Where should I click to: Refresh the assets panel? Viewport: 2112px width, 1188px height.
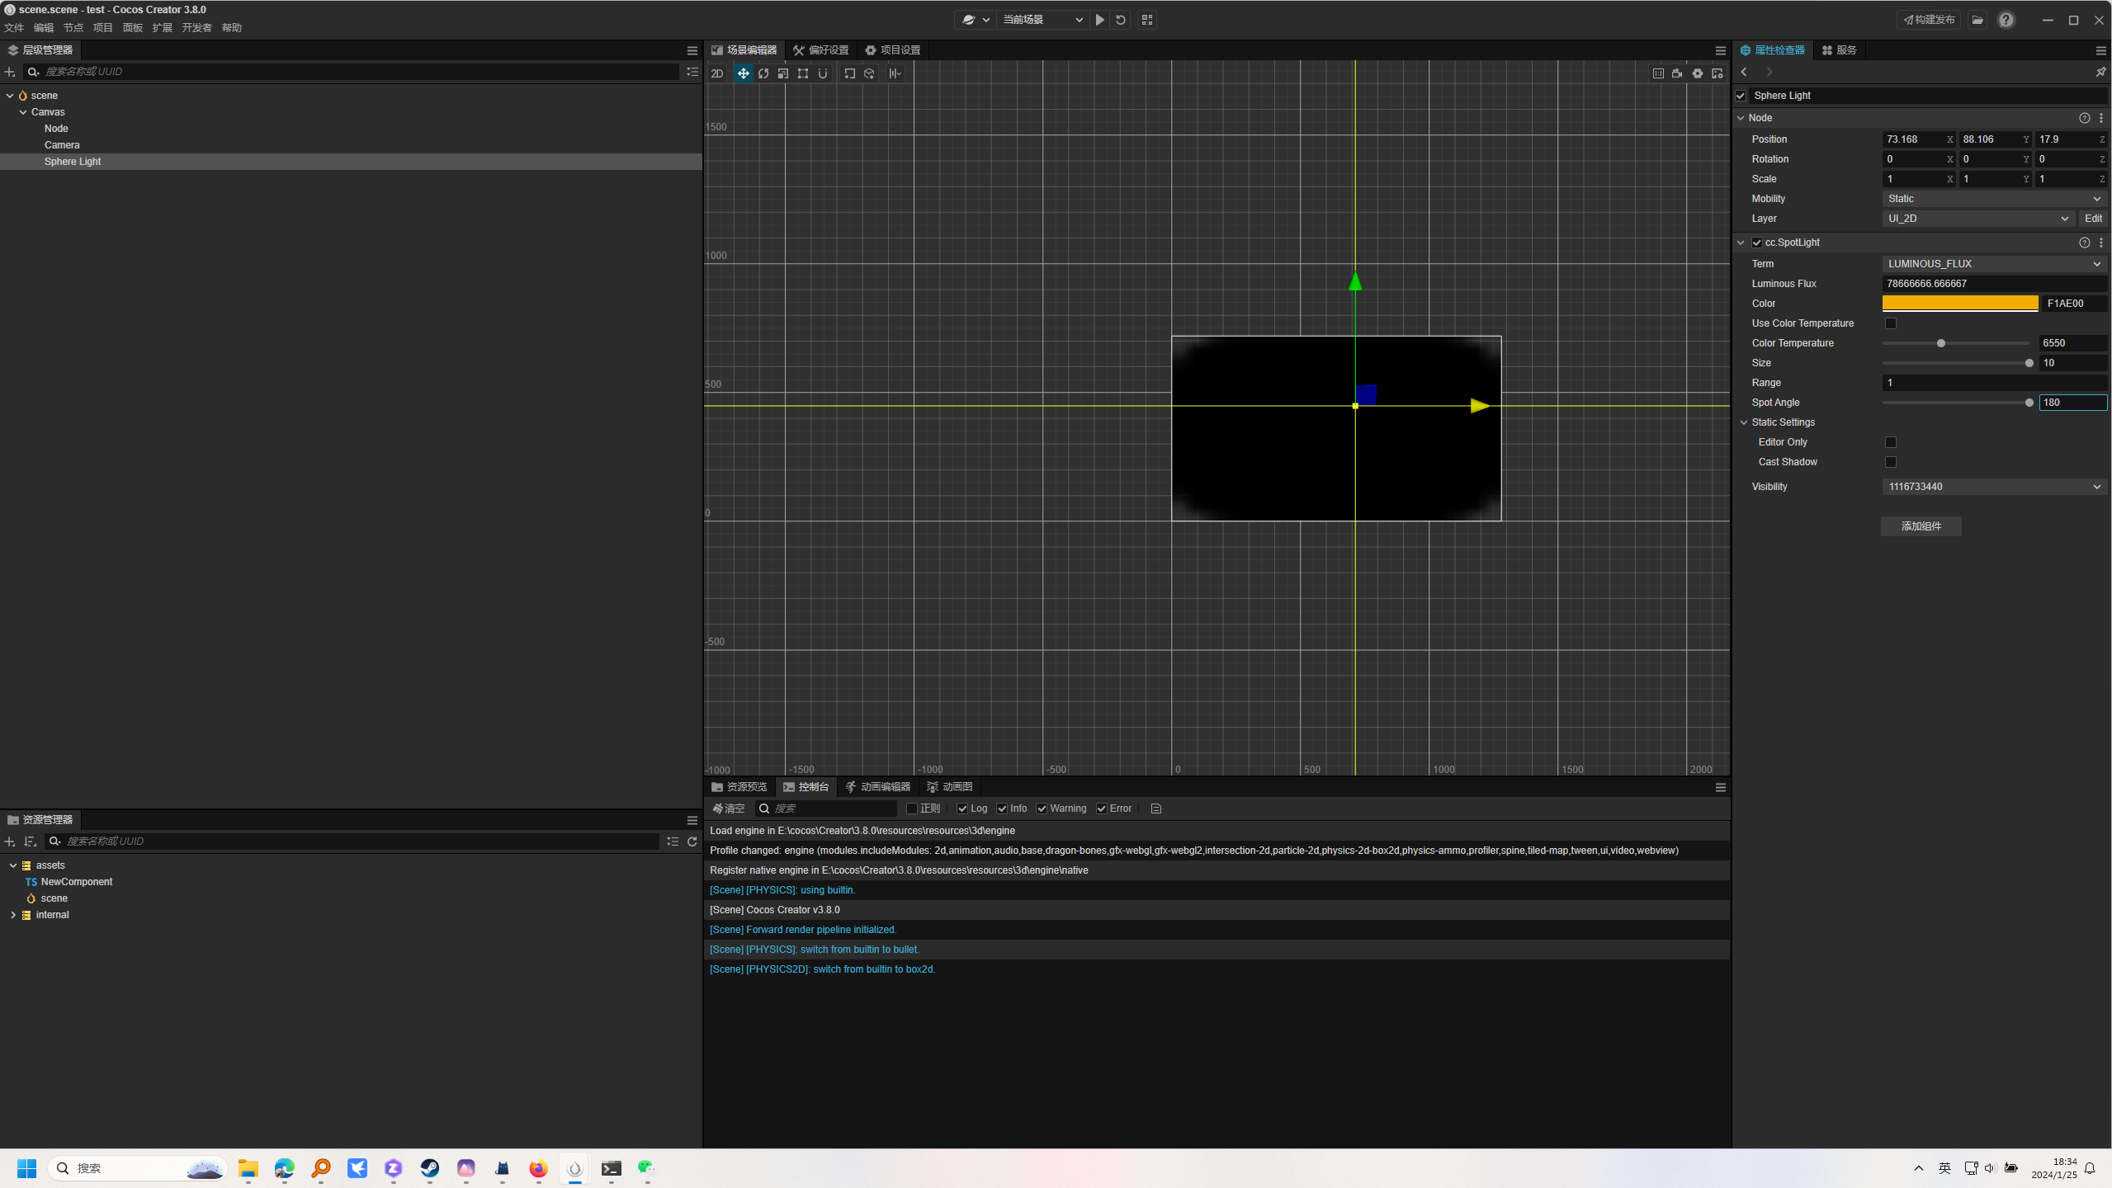pos(692,841)
